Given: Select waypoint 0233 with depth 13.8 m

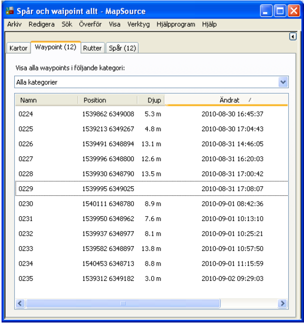Looking at the screenshot, I should click(151, 248).
